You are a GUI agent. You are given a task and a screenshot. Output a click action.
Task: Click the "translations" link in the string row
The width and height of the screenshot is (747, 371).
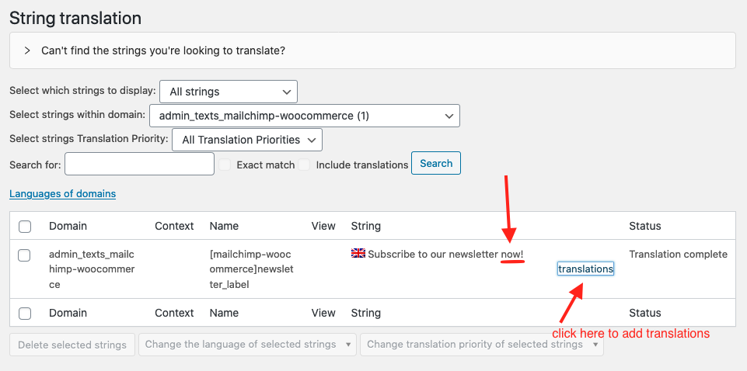coord(585,269)
